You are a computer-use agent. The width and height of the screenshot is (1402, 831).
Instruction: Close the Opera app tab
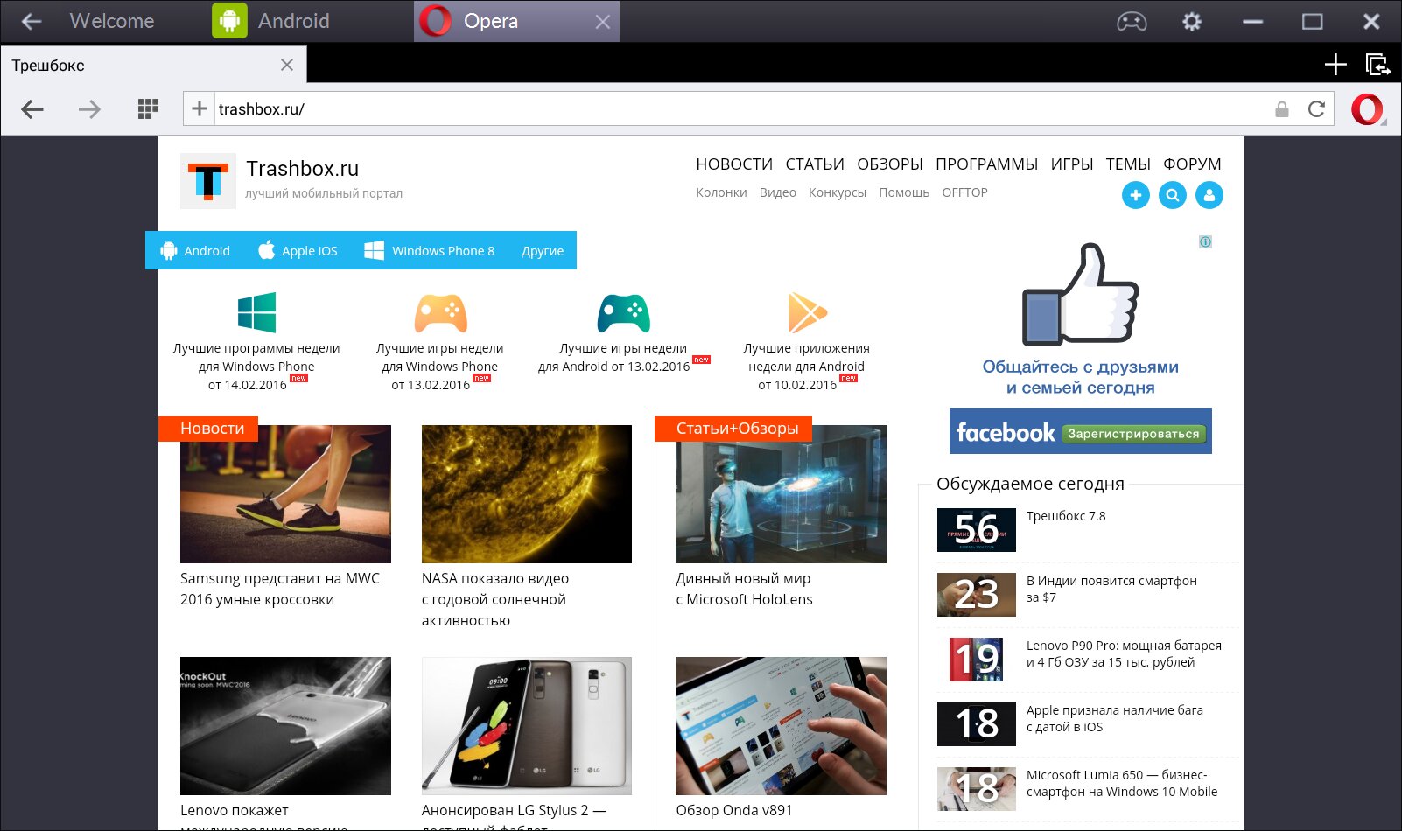(x=603, y=22)
